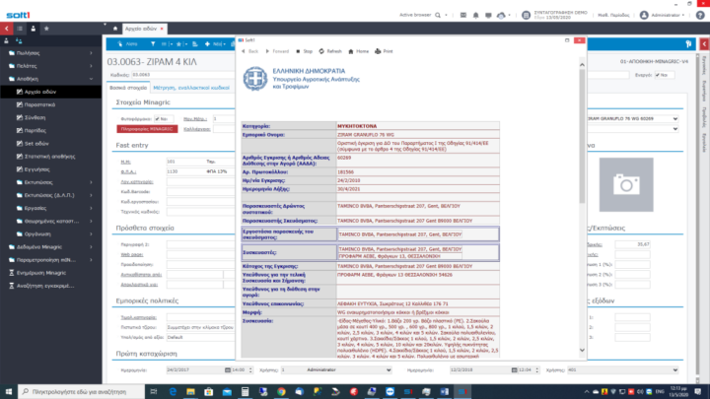Viewport: 710px width, 399px height.
Task: Open the cloud services icon
Action: [x=501, y=15]
